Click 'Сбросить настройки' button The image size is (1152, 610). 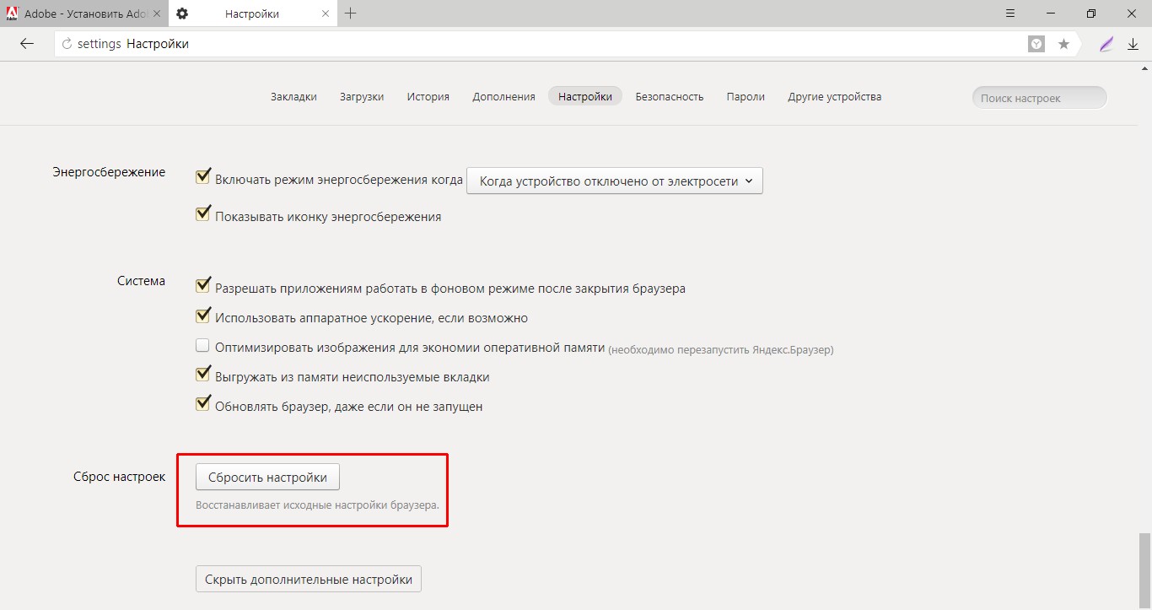267,477
